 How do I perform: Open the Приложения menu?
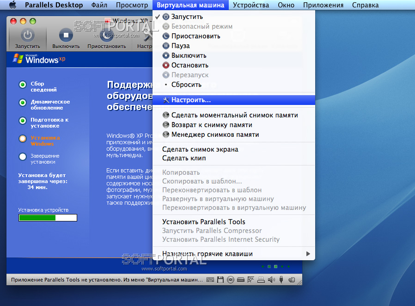tap(323, 5)
